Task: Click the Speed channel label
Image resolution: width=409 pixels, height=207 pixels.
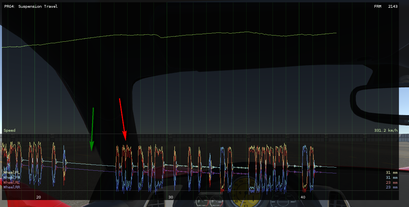Action: (9, 131)
